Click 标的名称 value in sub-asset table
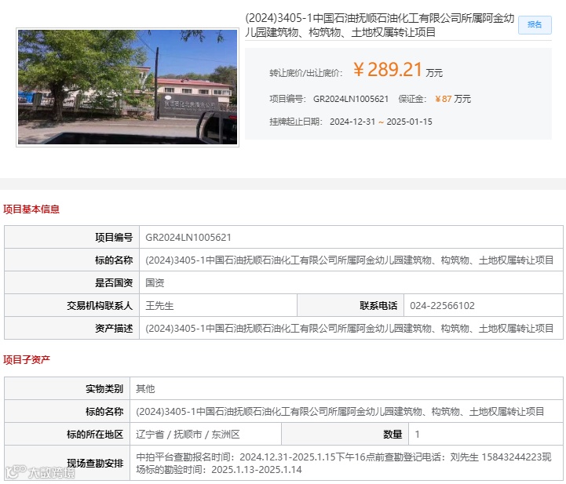Viewport: 566px width, 484px height. tap(340, 412)
